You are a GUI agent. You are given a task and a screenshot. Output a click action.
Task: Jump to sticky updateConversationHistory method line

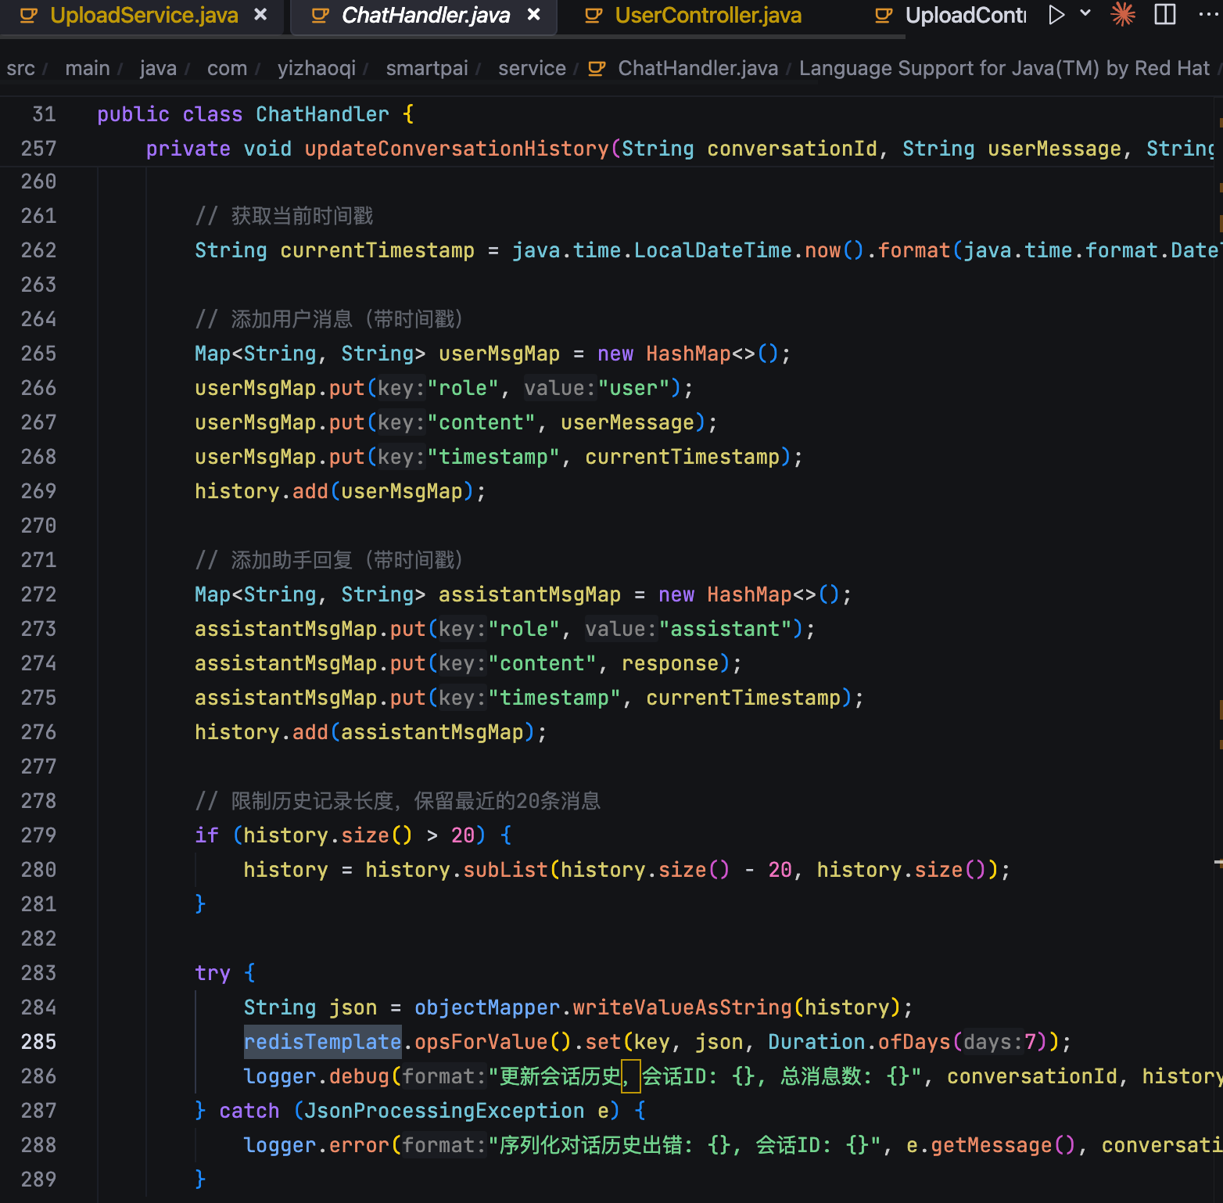(680, 149)
